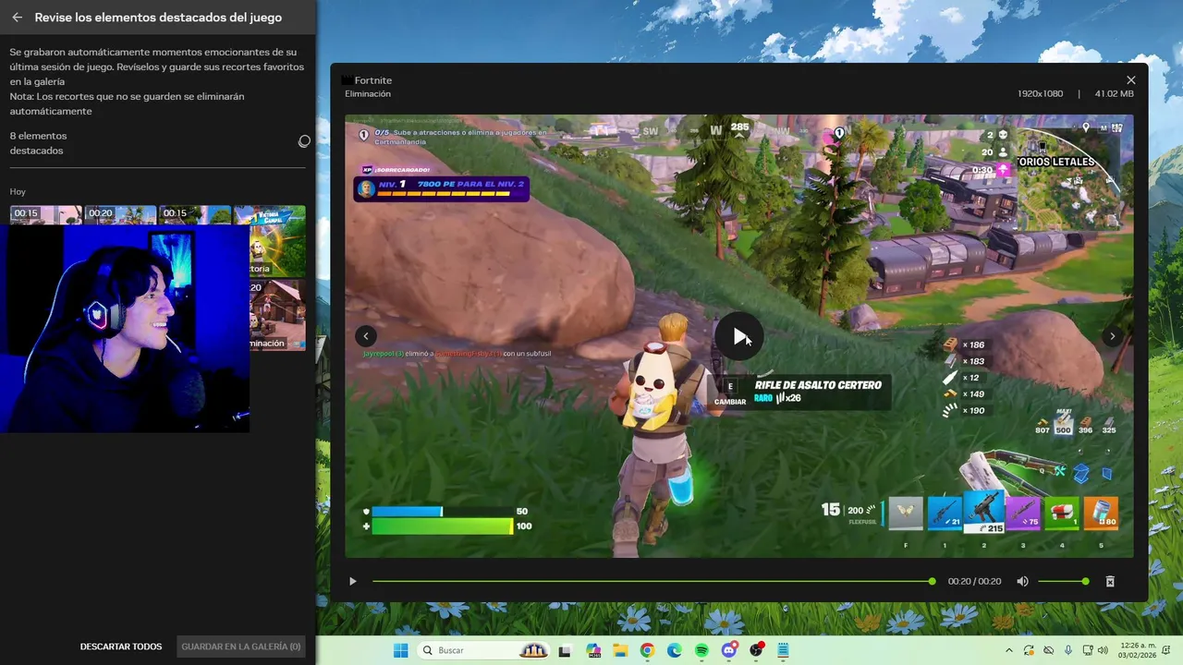Open Microsoft Edge from the taskbar
The width and height of the screenshot is (1183, 665).
[x=675, y=650]
